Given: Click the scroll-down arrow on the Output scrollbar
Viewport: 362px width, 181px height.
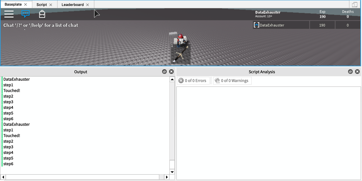Looking at the screenshot, I should pyautogui.click(x=172, y=172).
